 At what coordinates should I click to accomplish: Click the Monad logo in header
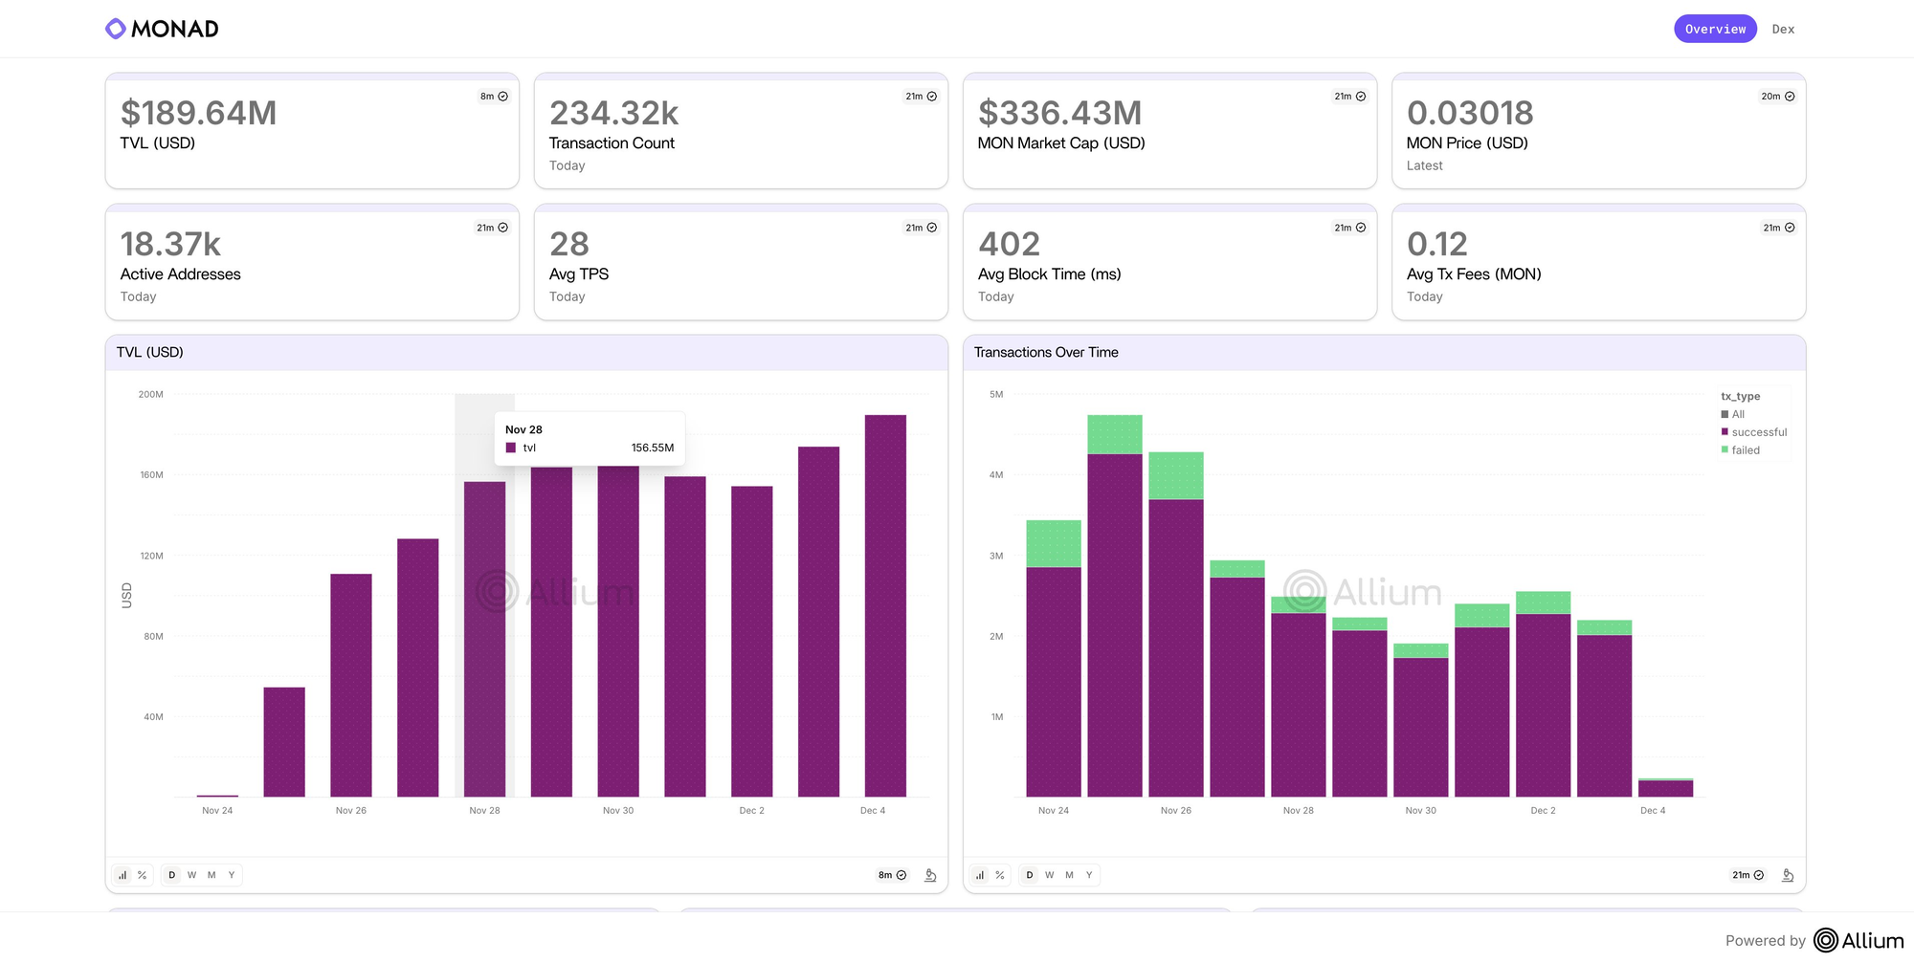pos(162,29)
